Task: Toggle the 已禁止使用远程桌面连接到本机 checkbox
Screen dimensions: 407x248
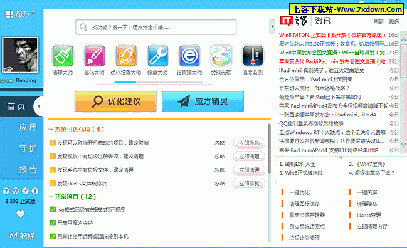Action: pyautogui.click(x=53, y=236)
